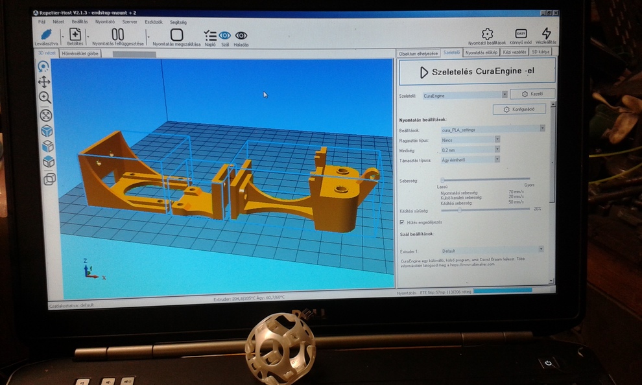
Task: Select the rotate view tool
Action: coord(43,66)
